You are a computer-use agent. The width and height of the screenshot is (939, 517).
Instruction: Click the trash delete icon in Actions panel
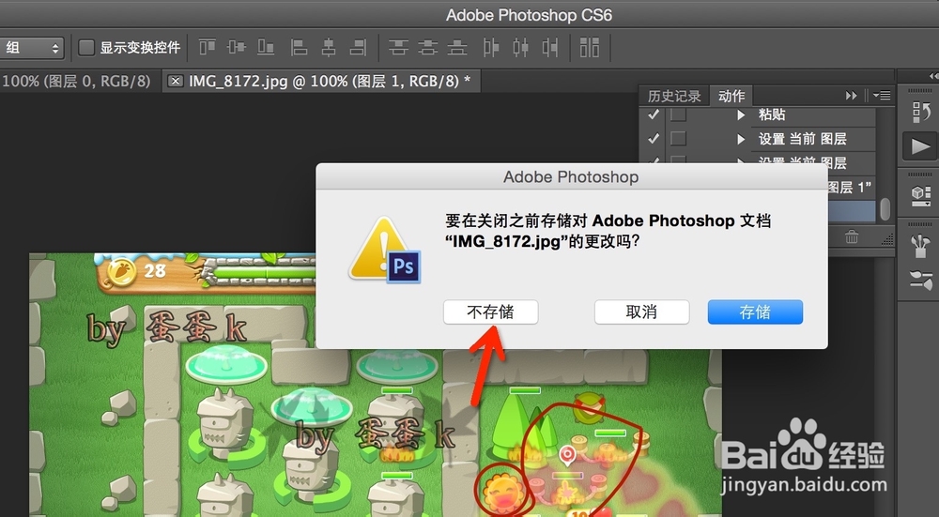click(852, 237)
